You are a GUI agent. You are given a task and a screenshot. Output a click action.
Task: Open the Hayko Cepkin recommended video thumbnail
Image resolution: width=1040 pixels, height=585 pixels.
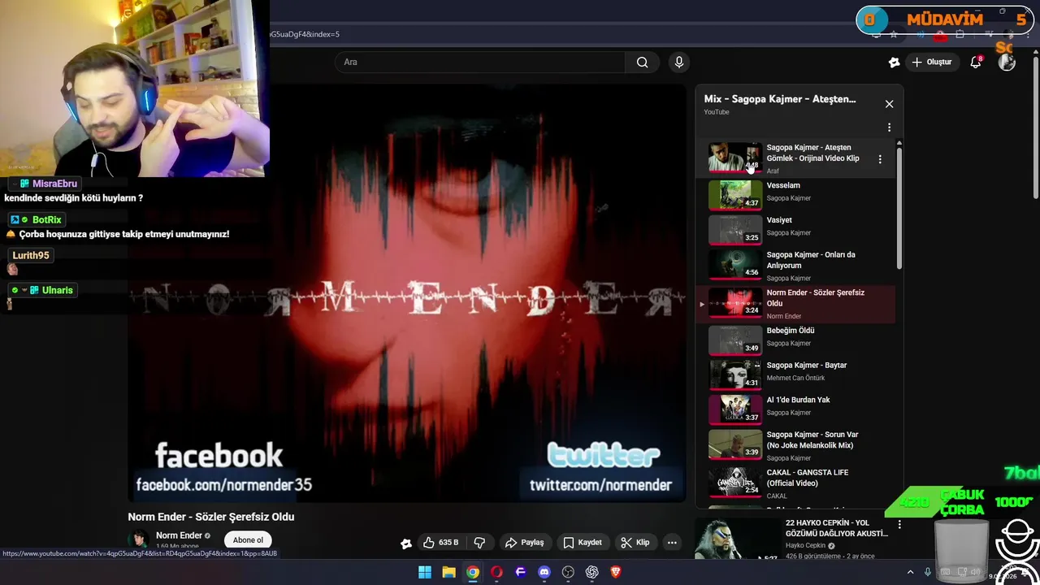click(738, 539)
